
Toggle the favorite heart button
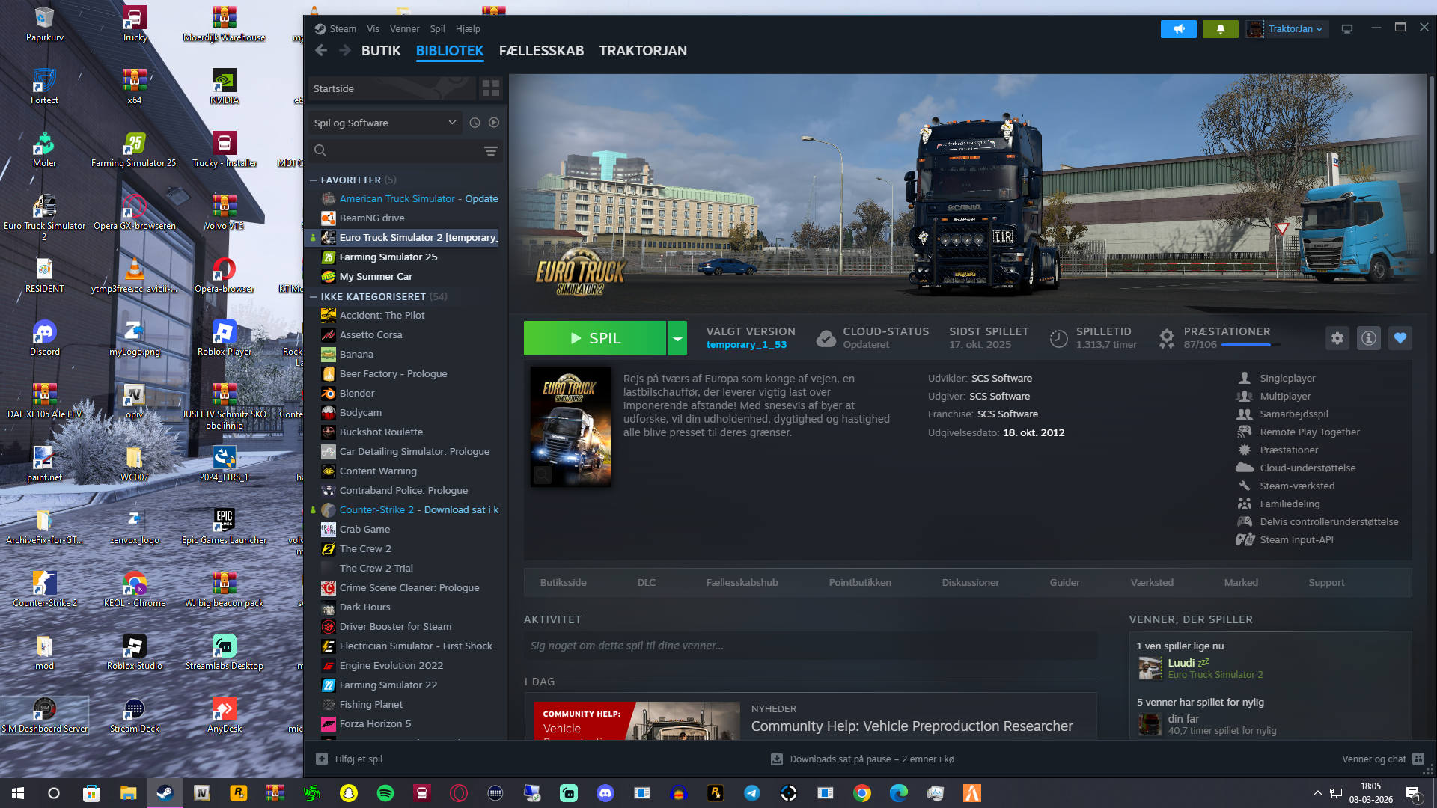coord(1400,338)
